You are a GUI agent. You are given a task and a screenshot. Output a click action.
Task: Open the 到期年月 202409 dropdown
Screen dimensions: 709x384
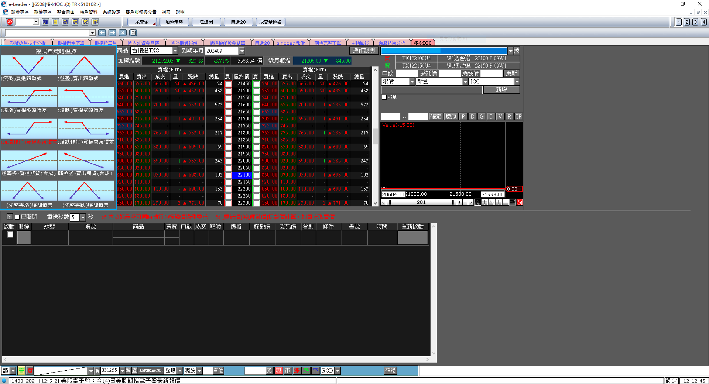pyautogui.click(x=242, y=51)
